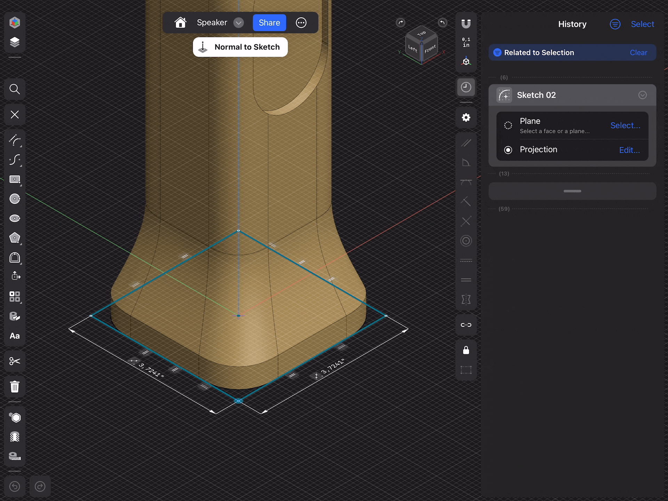Select the Text tool labeled Aa
668x501 pixels.
click(x=15, y=336)
